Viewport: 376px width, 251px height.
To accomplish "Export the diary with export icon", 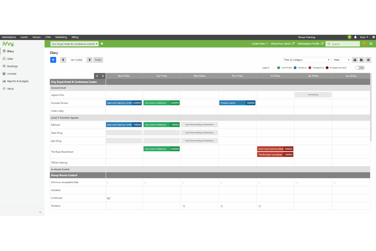I will click(x=362, y=60).
